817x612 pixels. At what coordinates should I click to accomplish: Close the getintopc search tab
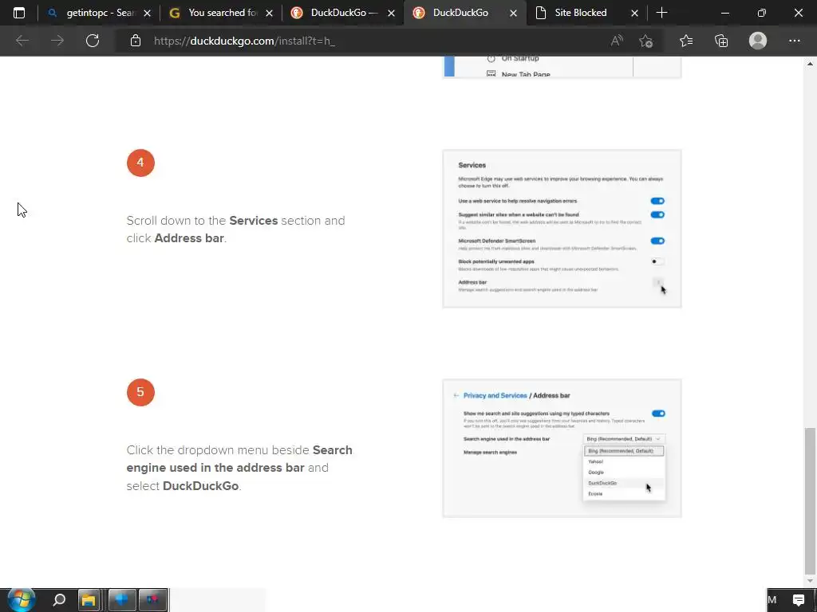(x=147, y=13)
